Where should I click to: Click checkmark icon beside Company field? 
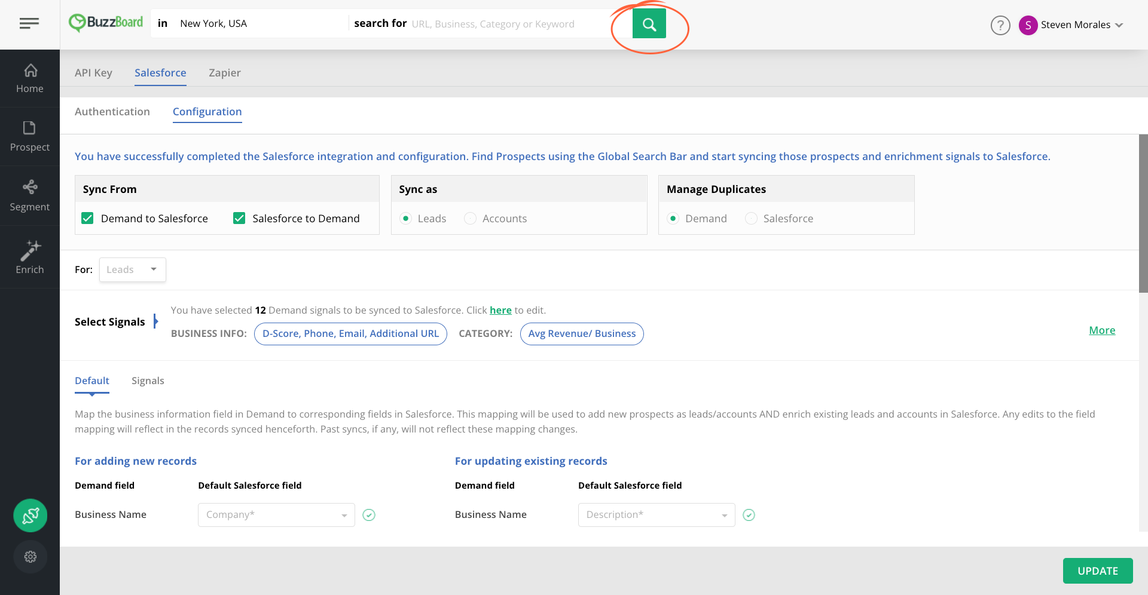[369, 515]
